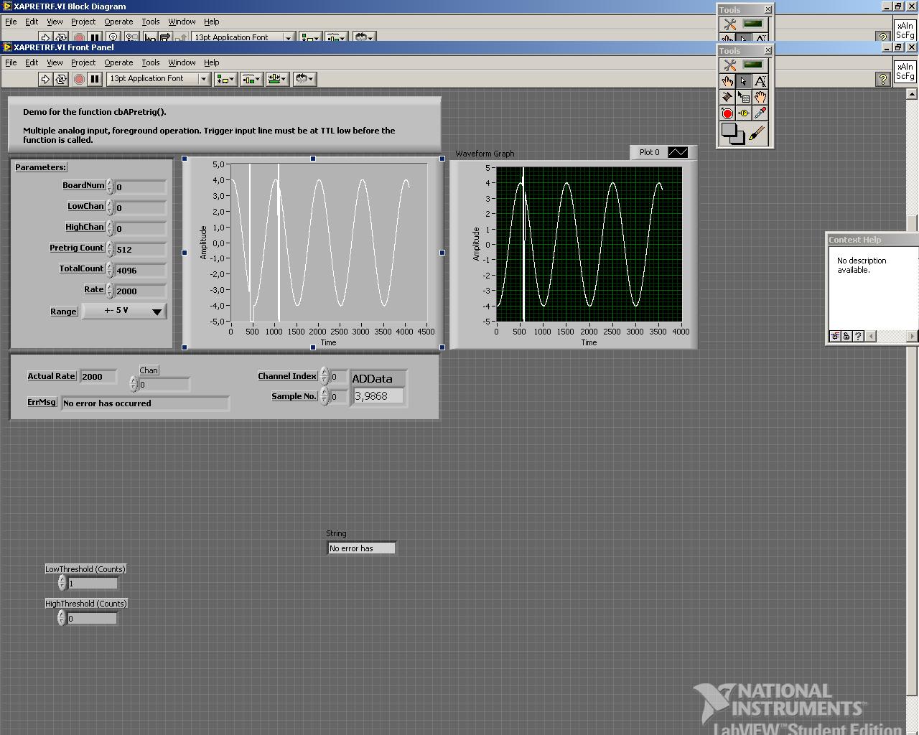Screen dimensions: 919x735
Task: Open Operate menu in Front Panel
Action: tap(118, 62)
